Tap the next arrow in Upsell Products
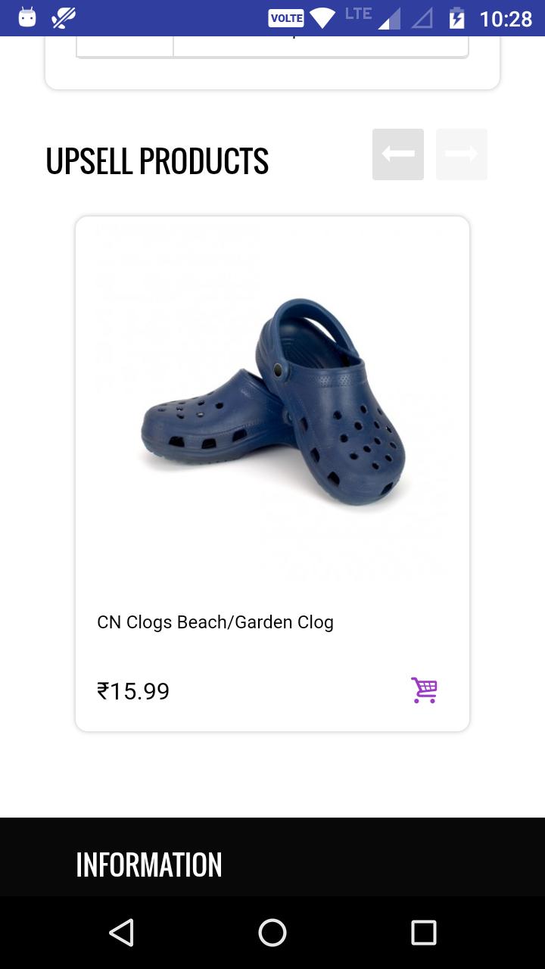The width and height of the screenshot is (545, 969). point(462,154)
